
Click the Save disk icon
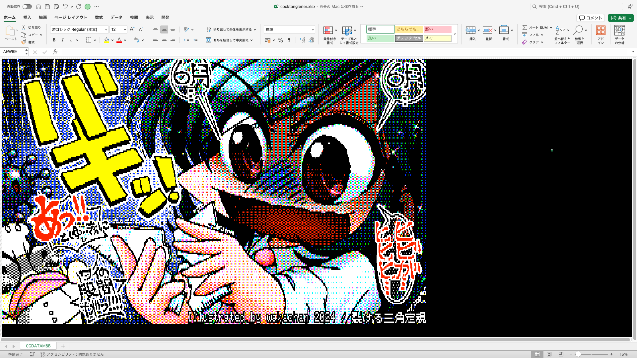tap(47, 7)
